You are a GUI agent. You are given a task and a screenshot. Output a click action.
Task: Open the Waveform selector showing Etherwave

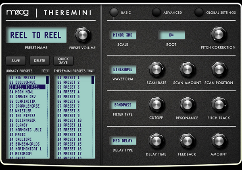click(123, 70)
